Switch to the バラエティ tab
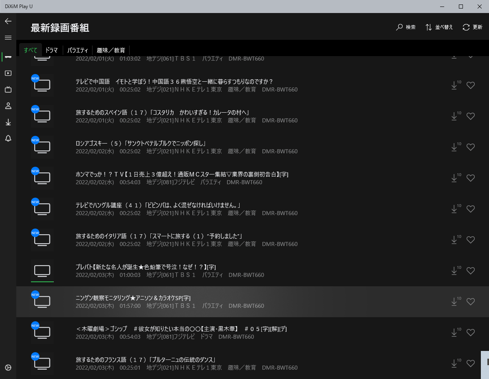 pyautogui.click(x=77, y=50)
